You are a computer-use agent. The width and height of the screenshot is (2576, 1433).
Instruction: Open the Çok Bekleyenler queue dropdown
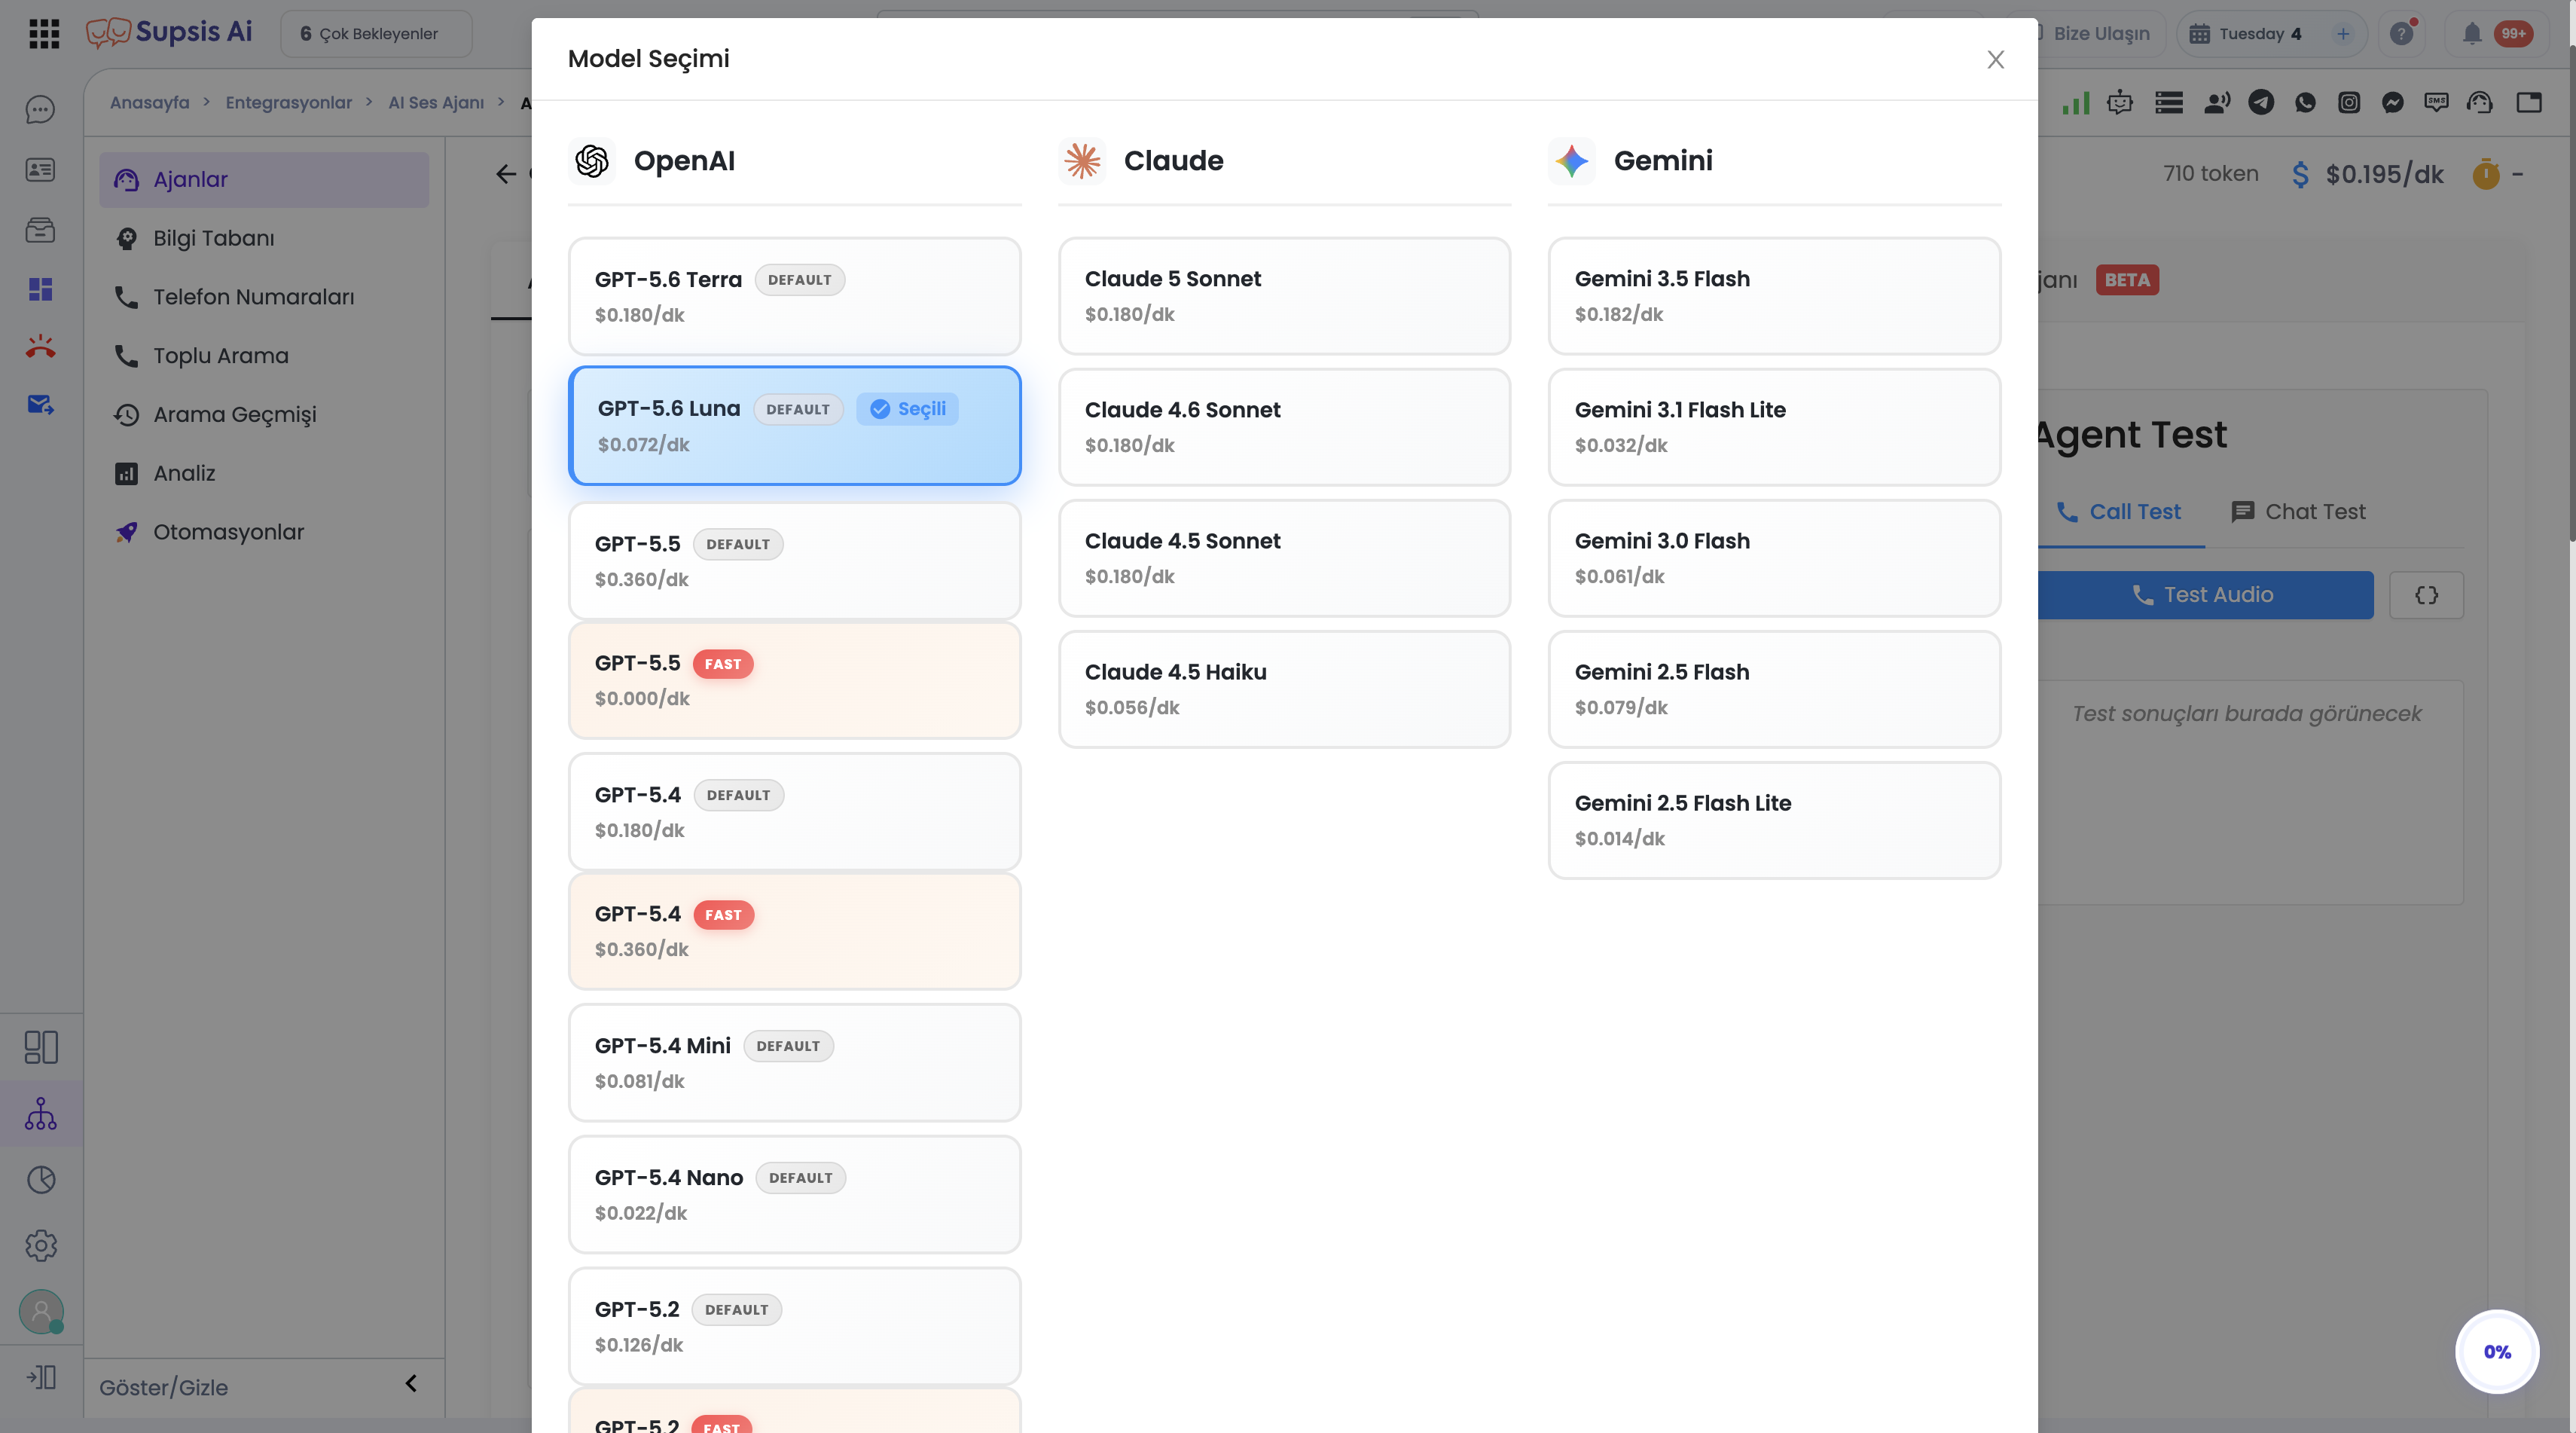pos(376,34)
